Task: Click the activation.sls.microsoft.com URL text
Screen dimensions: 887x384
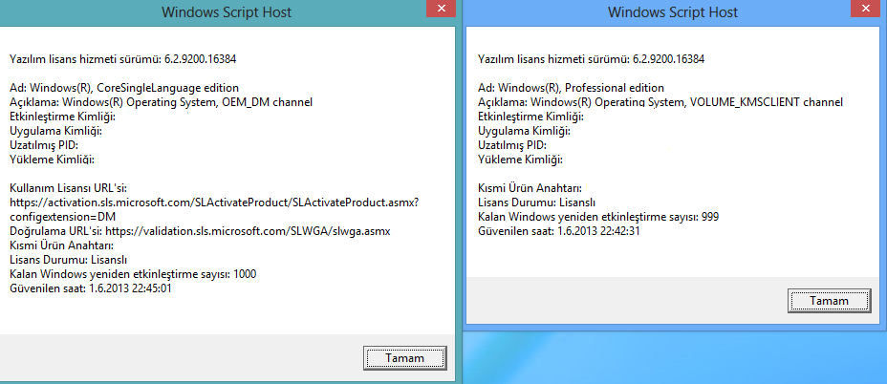Action: [x=214, y=202]
